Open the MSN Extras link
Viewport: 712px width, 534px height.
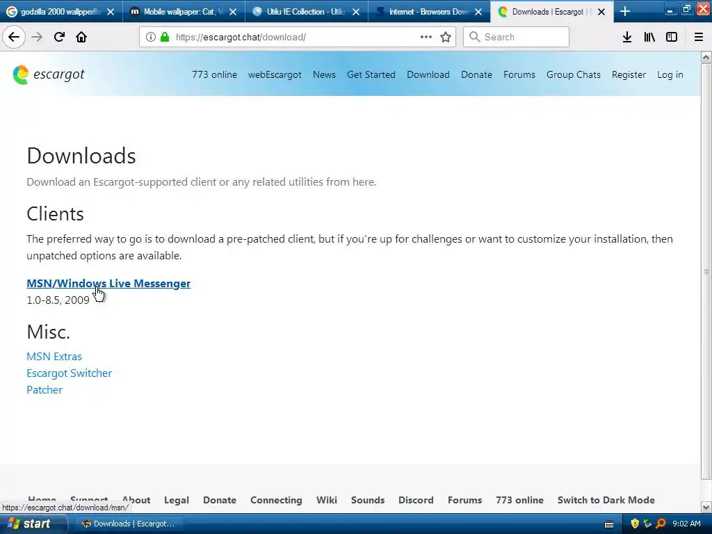54,357
